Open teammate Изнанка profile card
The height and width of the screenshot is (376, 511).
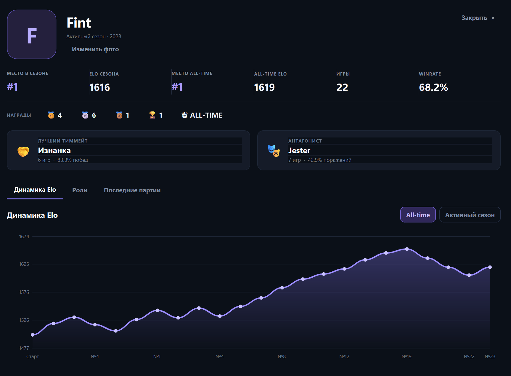click(128, 151)
